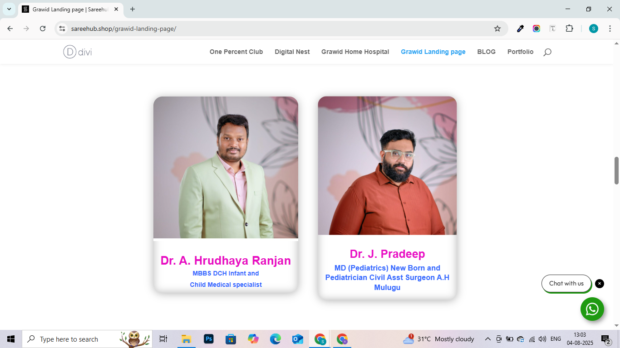
Task: Expand the tab search dropdown arrow
Action: click(9, 9)
